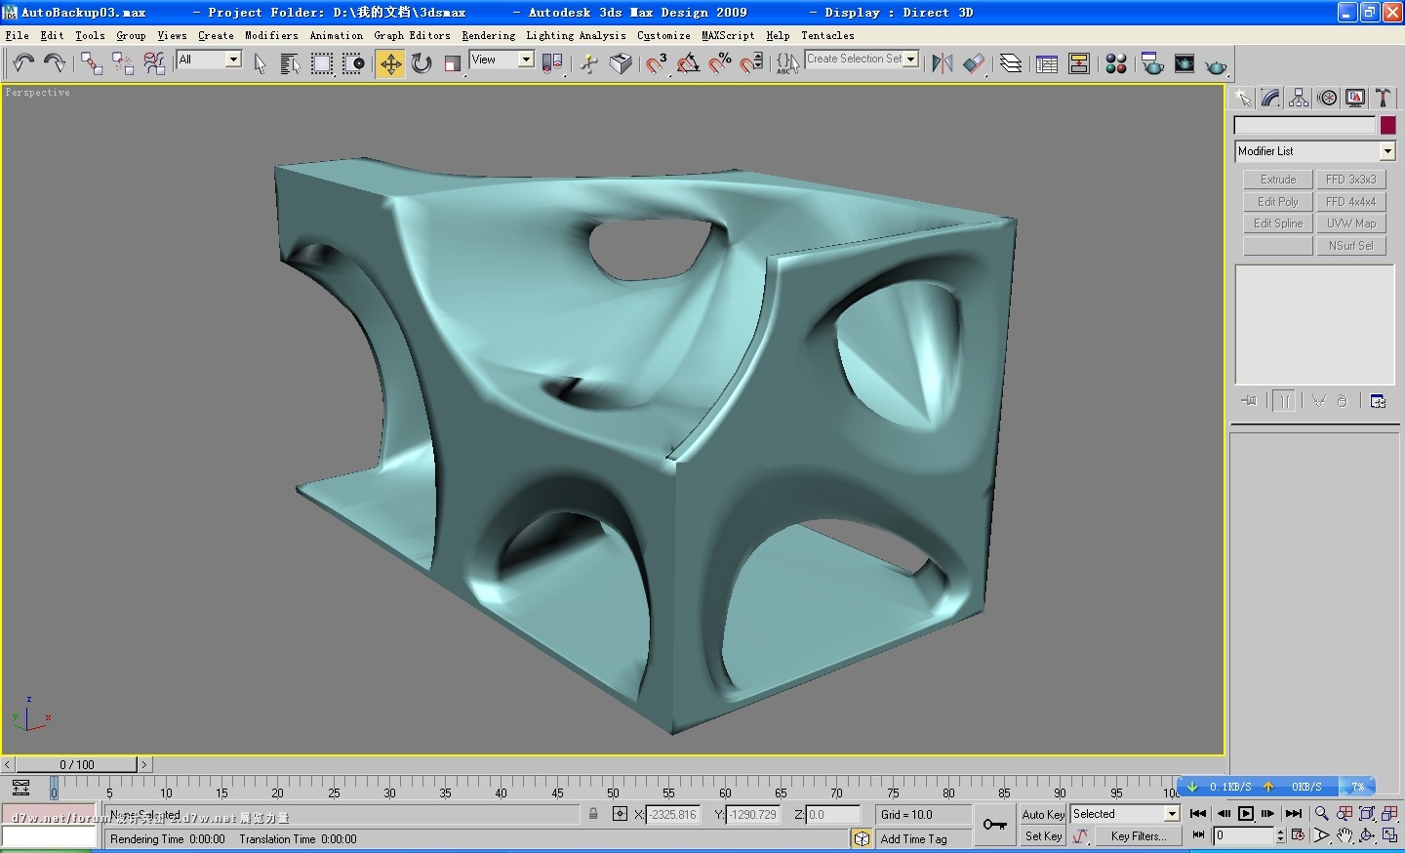The image size is (1405, 853).
Task: Activate the Select and Move tool
Action: pyautogui.click(x=390, y=63)
